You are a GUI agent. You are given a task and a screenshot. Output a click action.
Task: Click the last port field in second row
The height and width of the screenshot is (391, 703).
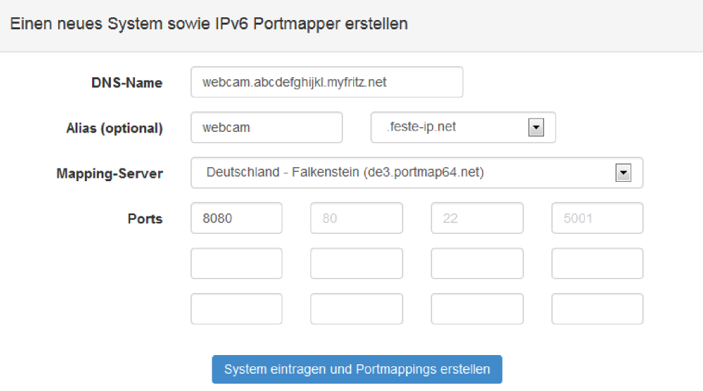(596, 263)
